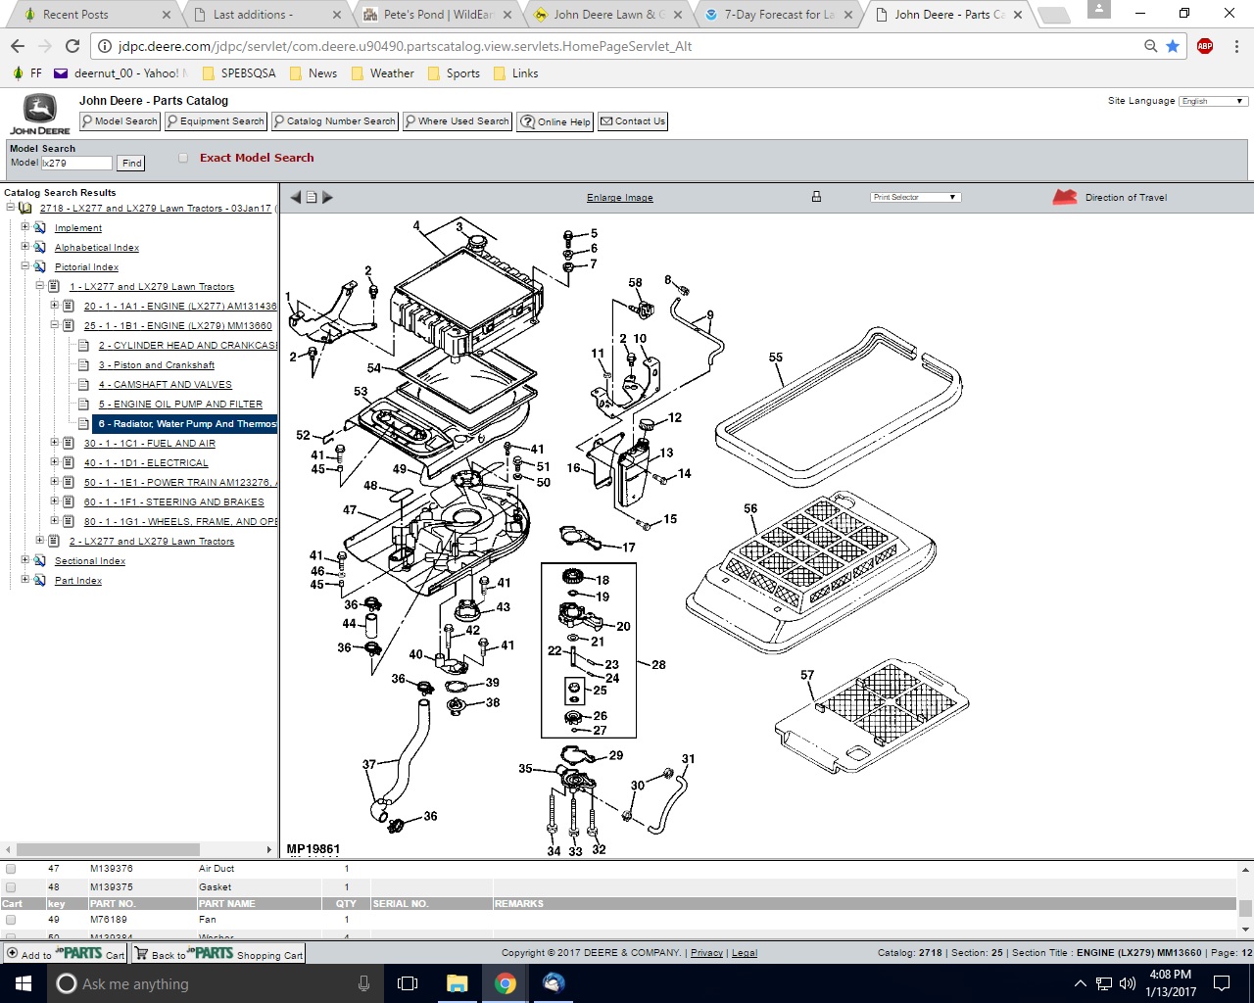Click the catalog book icon for 2718
The height and width of the screenshot is (1003, 1254).
(25, 208)
